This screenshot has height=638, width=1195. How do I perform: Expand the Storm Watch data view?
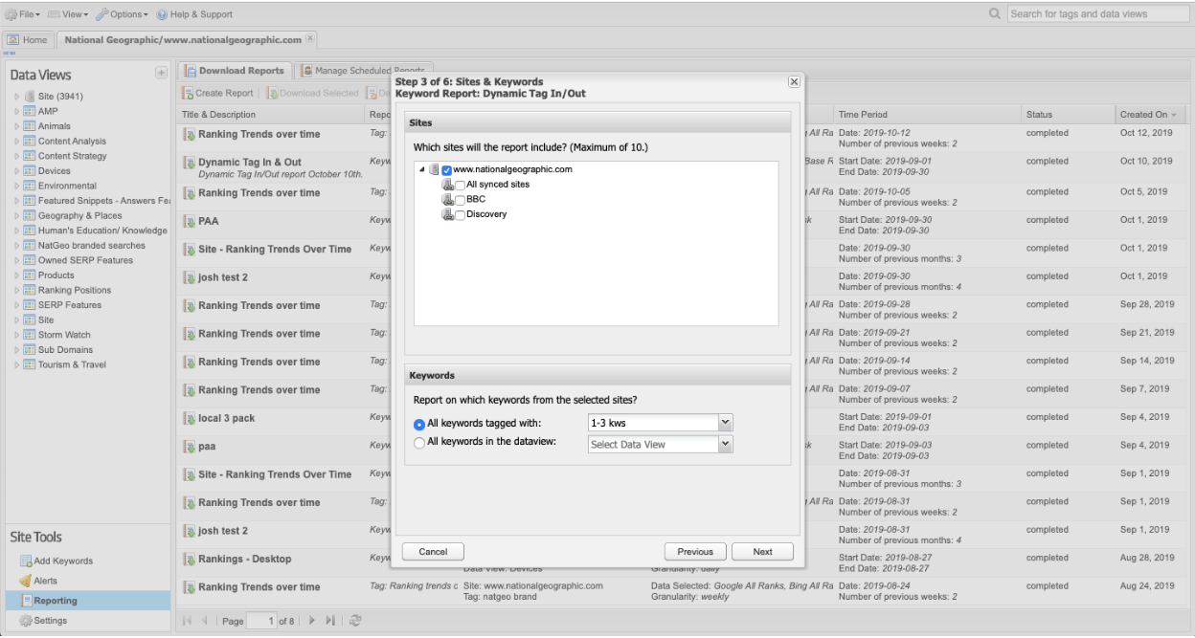tap(14, 335)
